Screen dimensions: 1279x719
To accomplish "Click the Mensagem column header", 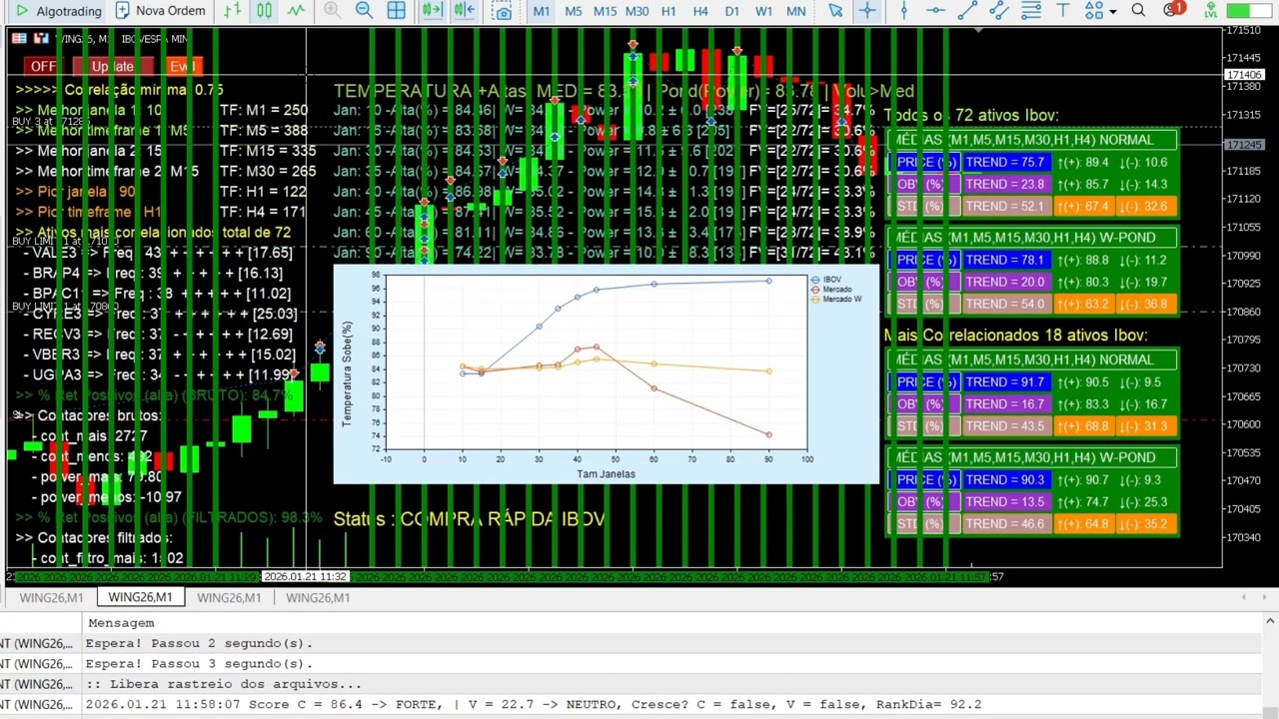I will click(x=121, y=622).
